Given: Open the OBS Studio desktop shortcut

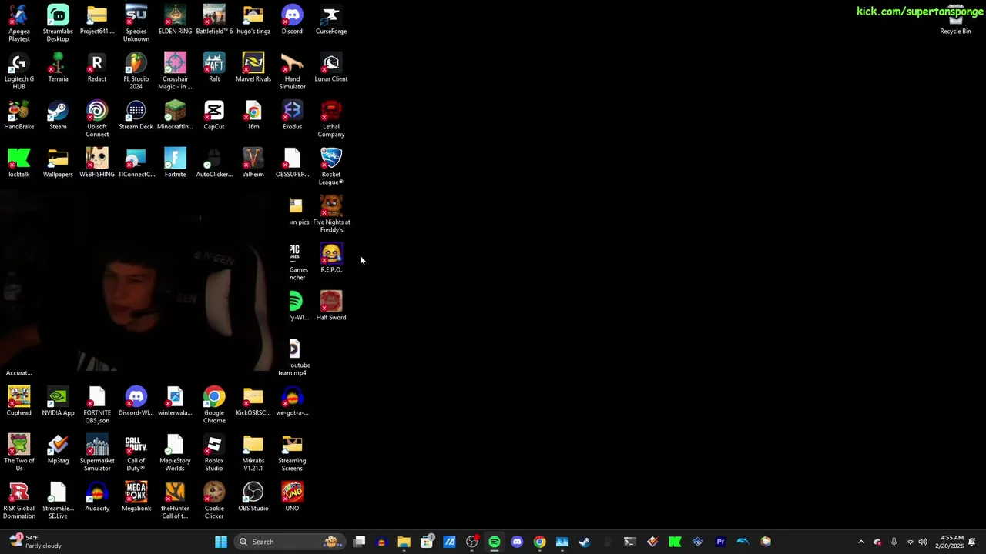Looking at the screenshot, I should coord(253,497).
